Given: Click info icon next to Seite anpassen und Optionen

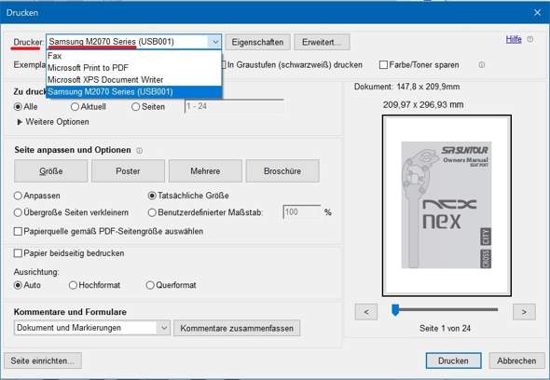Looking at the screenshot, I should pyautogui.click(x=140, y=151).
